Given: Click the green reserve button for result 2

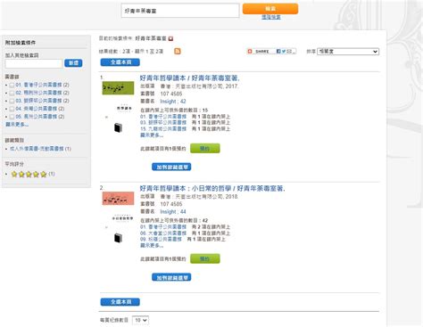Looking at the screenshot, I should (205, 258).
